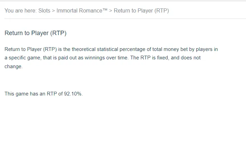The height and width of the screenshot is (141, 246).
Task: Click the word 'change.' ending the paragraph
Action: (x=14, y=66)
